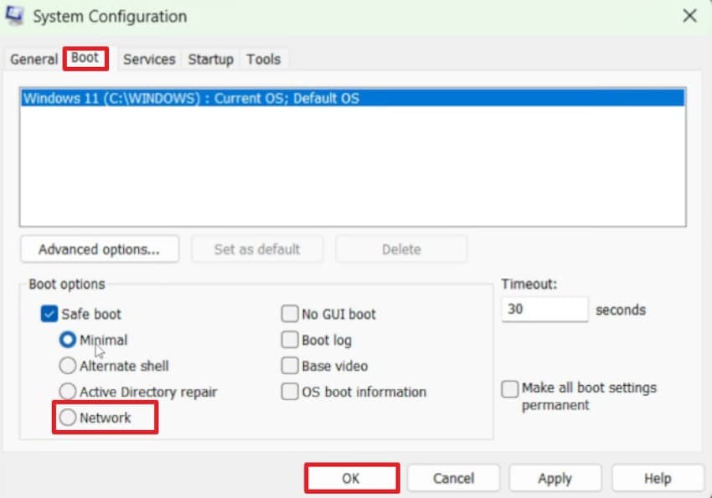Click the System Configuration title bar icon
The width and height of the screenshot is (712, 498).
click(x=13, y=16)
